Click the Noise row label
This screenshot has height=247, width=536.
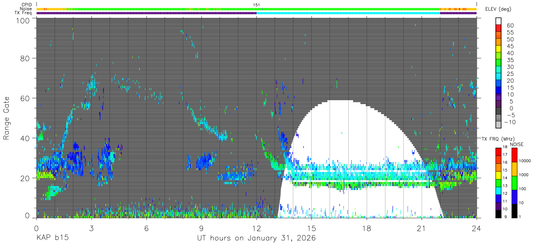click(x=26, y=9)
